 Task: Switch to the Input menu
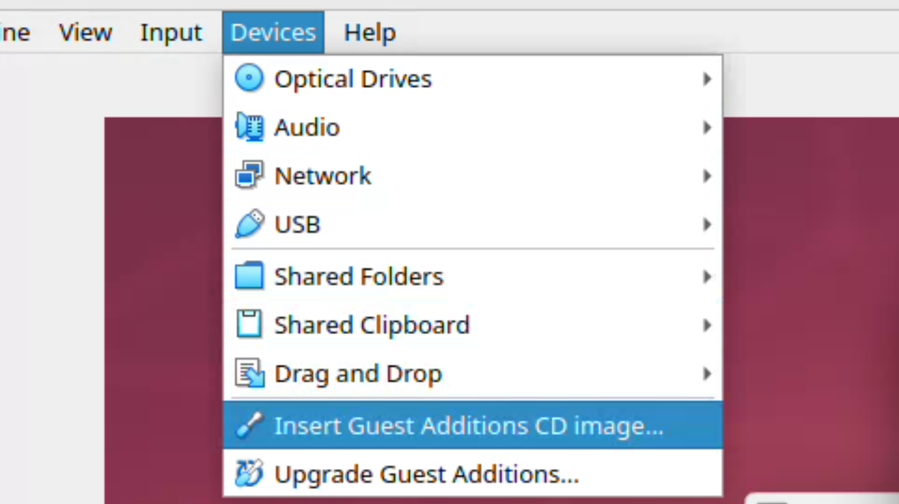[x=171, y=32]
